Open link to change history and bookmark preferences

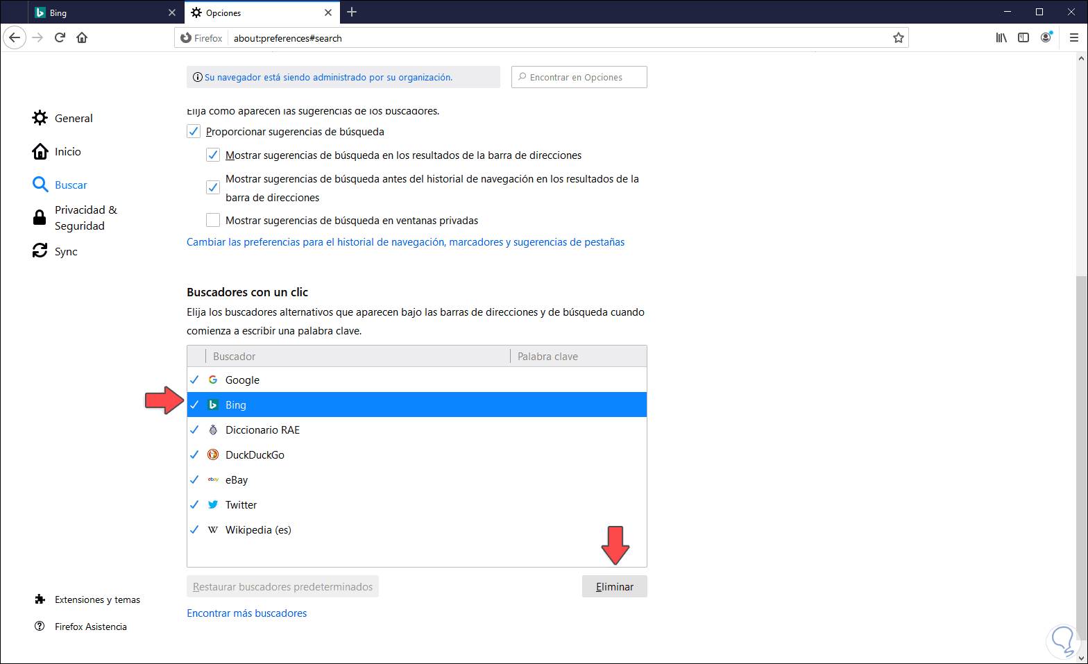(406, 242)
